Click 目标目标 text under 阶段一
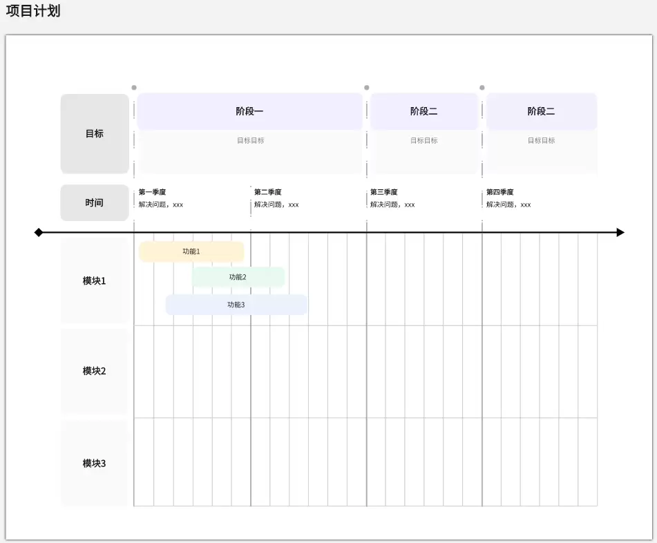Viewport: 657px width, 543px height. [x=251, y=140]
